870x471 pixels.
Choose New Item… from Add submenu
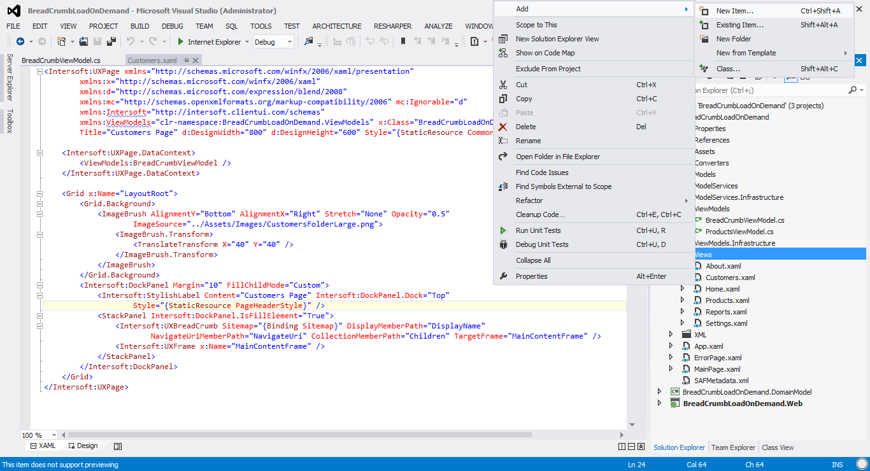[x=774, y=11]
